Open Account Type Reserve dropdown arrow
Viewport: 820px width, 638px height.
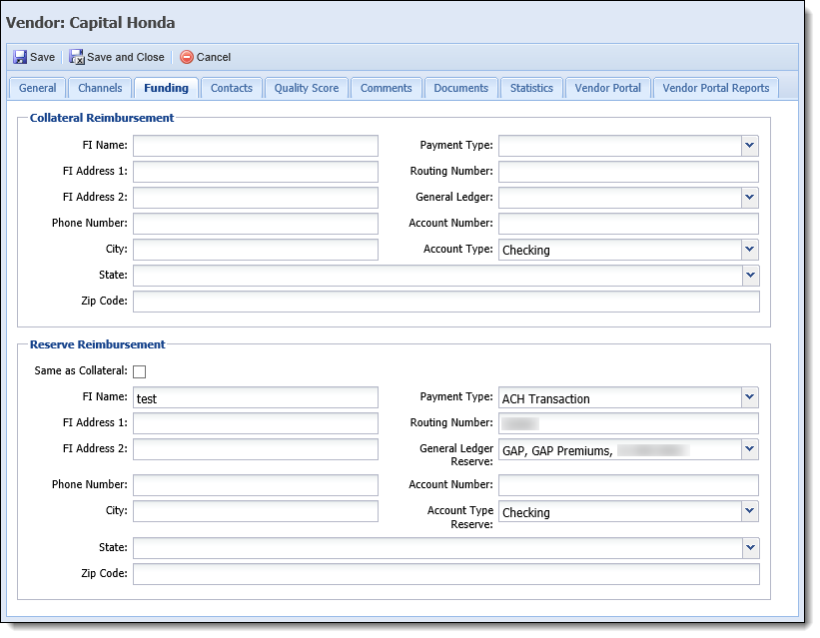[749, 511]
